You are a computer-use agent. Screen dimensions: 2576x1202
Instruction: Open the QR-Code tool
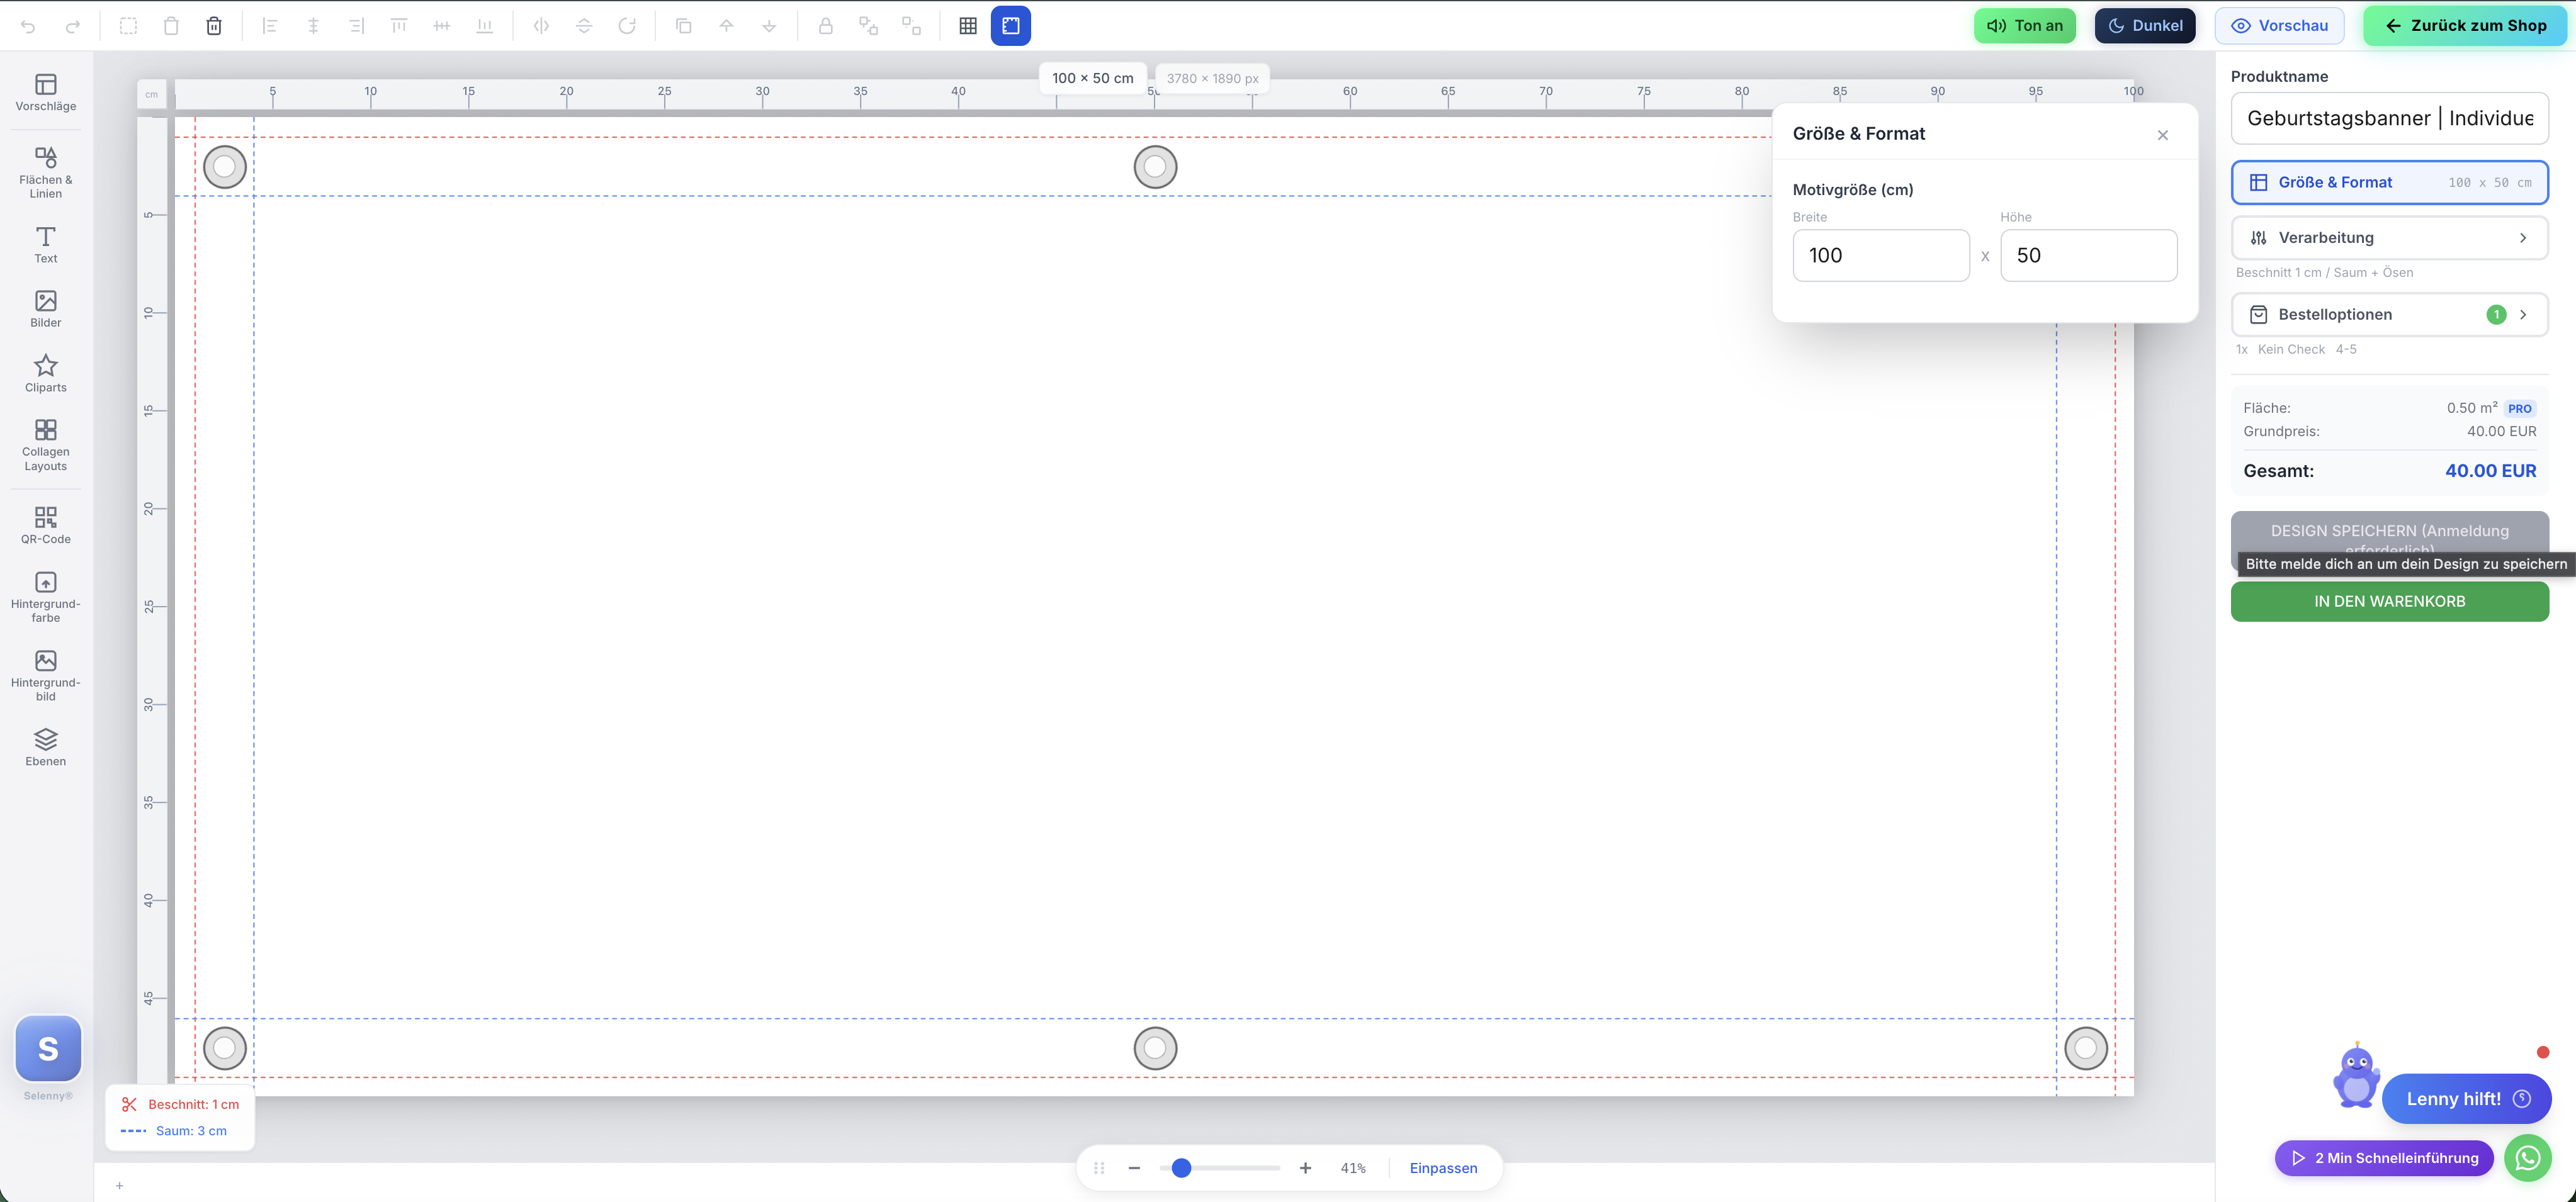point(46,524)
